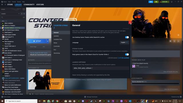Switch to the LIBRARY tab

pos(18,5)
